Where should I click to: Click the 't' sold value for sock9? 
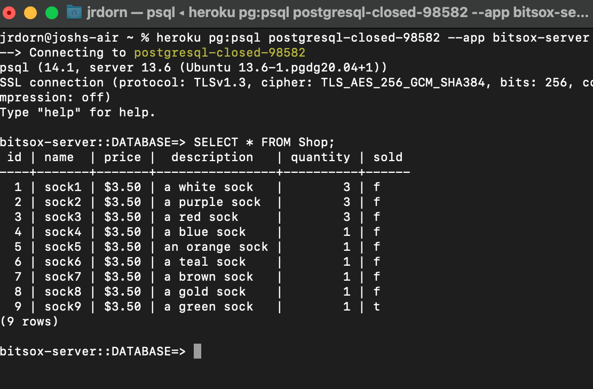pos(377,307)
